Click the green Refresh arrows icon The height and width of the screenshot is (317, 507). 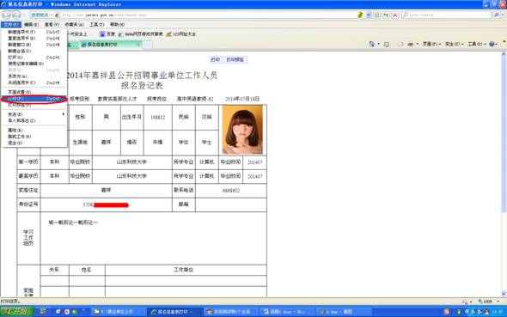pos(386,15)
